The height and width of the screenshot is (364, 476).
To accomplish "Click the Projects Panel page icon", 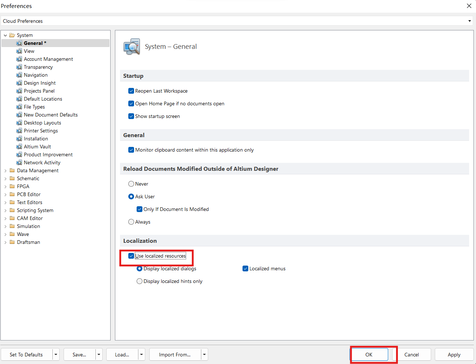I will tap(19, 91).
